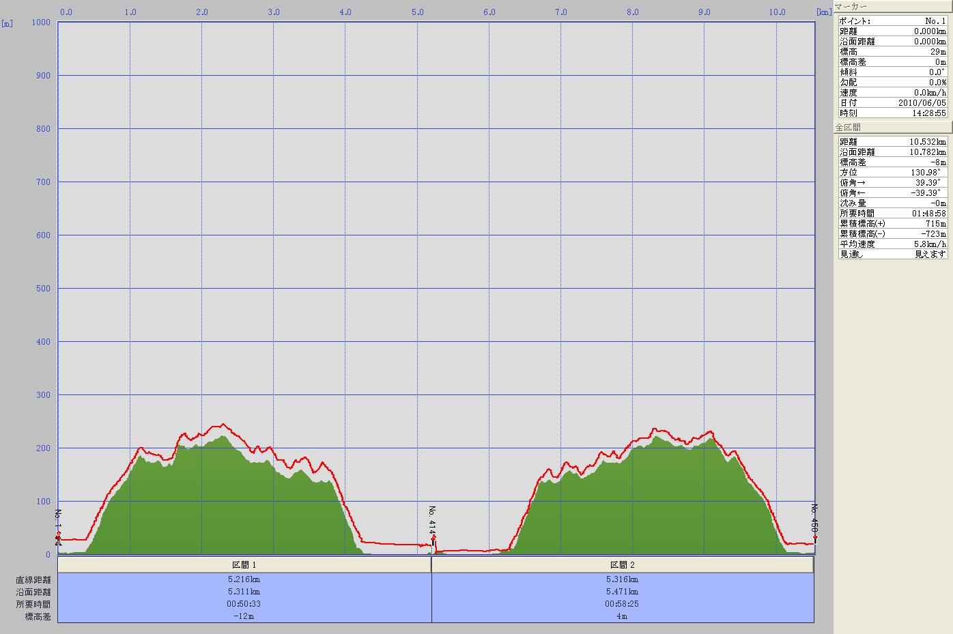Click section 2 straight distance 5.316km
The image size is (953, 634).
point(623,579)
